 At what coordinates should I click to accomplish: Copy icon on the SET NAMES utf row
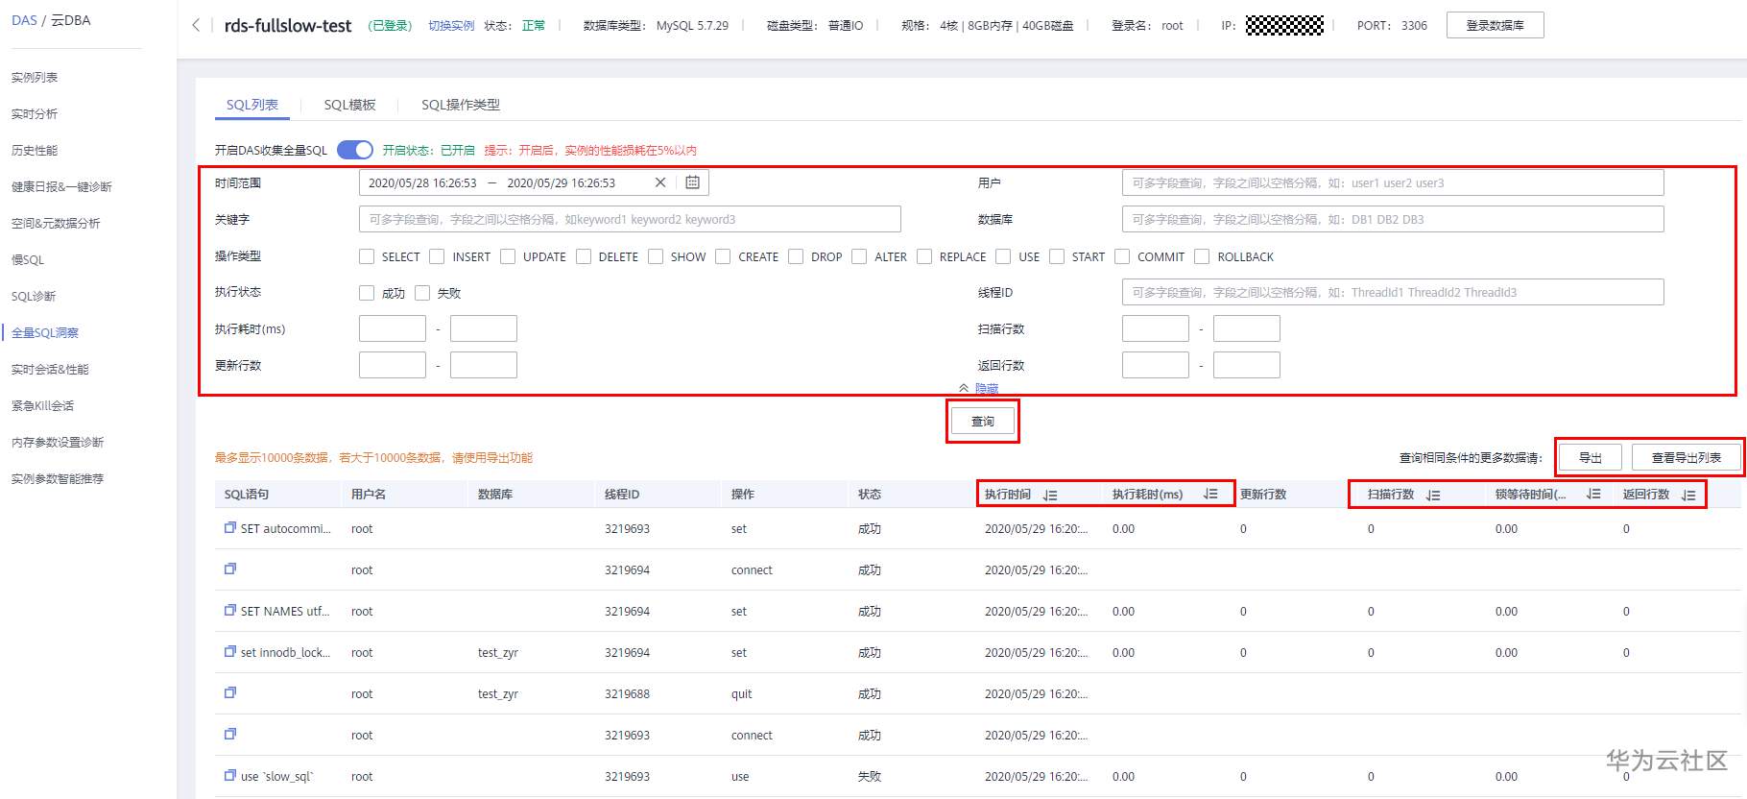(x=230, y=610)
